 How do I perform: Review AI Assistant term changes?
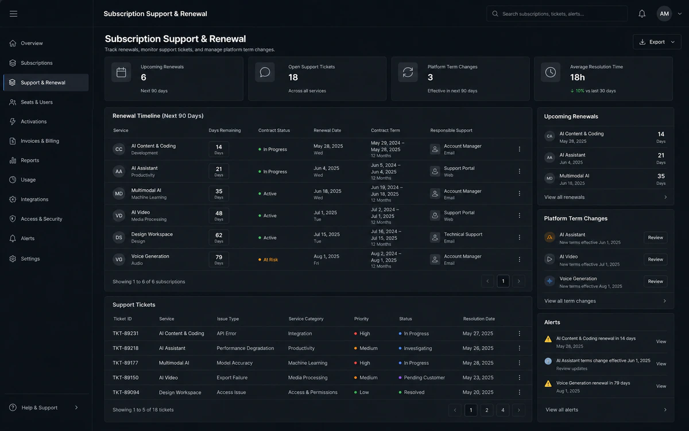click(655, 238)
